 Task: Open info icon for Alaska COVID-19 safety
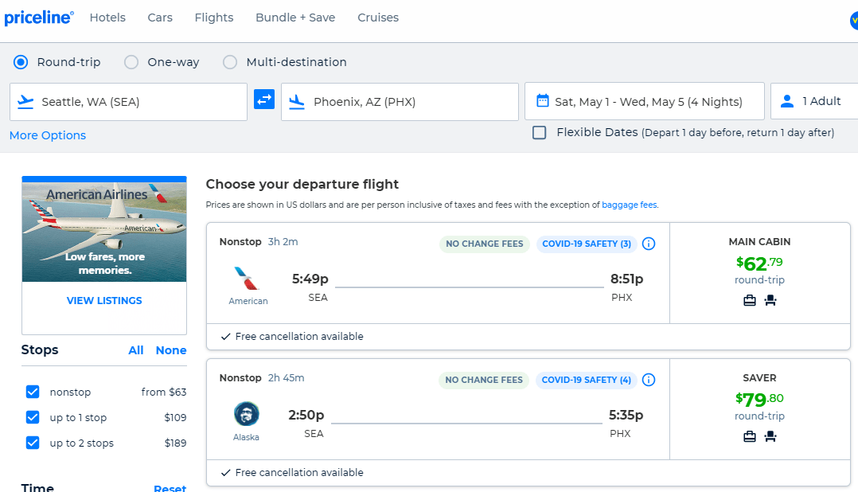649,380
